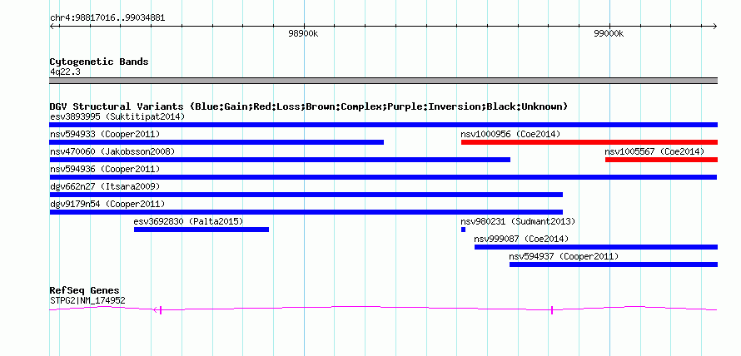The image size is (741, 356).
Task: Open the nsv594936 (Cooper2011) label
Action: [105, 169]
